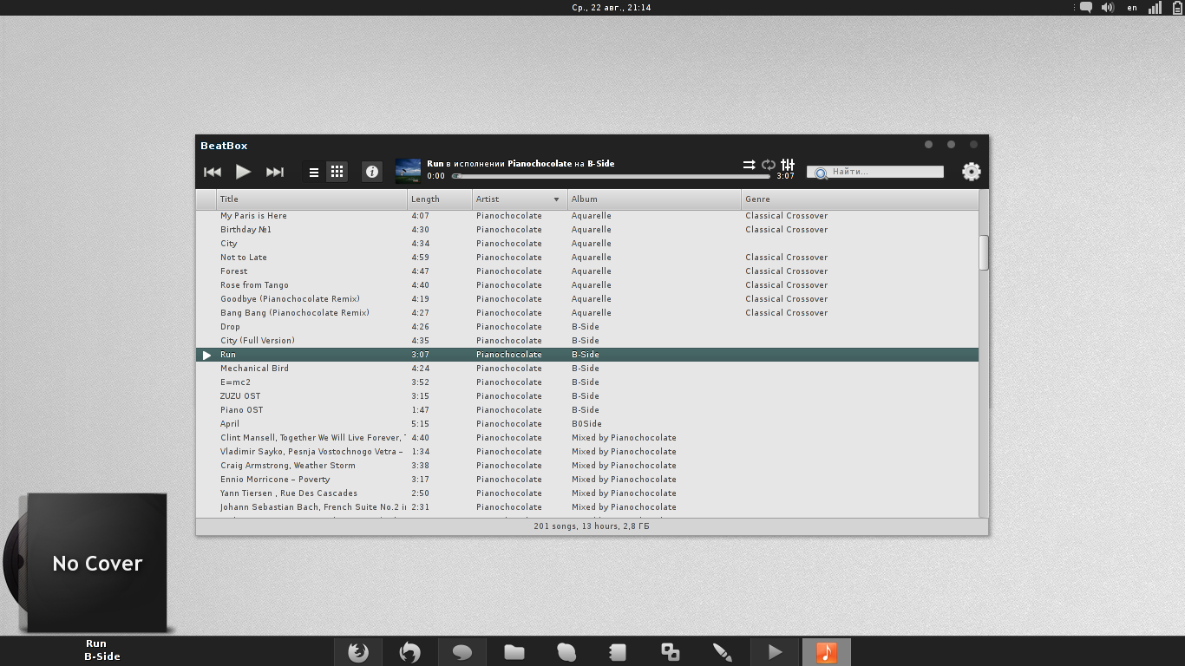This screenshot has width=1185, height=666.
Task: Sort the library by Length column
Action: point(440,199)
